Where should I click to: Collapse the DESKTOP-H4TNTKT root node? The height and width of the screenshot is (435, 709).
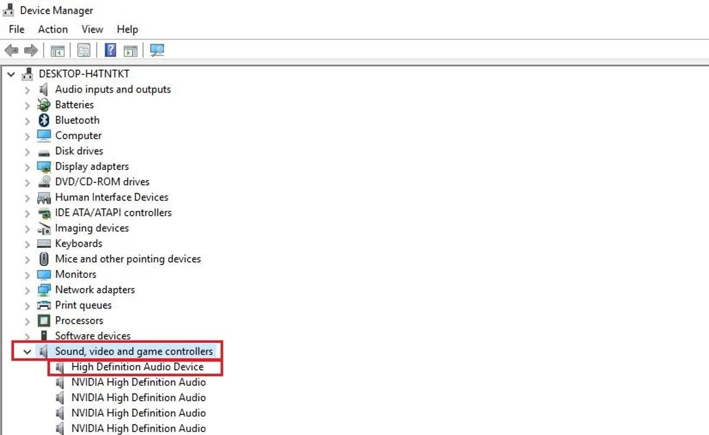(x=11, y=74)
